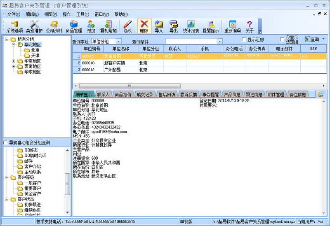
Task: Check 导航自动组合分组查询 checkbox
Action: click(x=5, y=143)
